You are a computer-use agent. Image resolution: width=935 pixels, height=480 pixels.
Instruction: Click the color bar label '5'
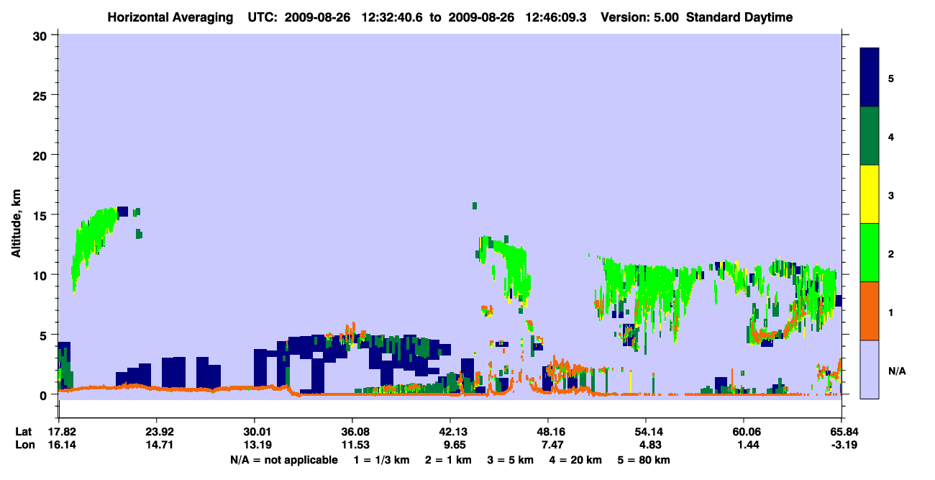(x=891, y=78)
